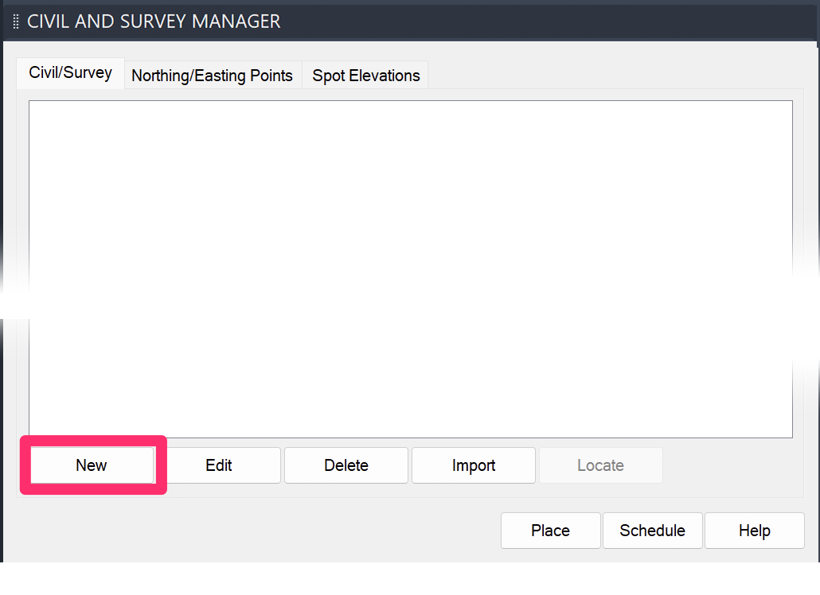Open the Schedule button
The width and height of the screenshot is (820, 595).
[652, 531]
